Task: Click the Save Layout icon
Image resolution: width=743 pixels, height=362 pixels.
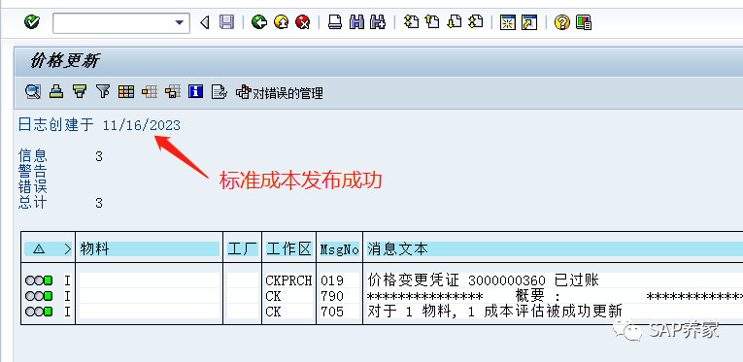Action: point(173,91)
